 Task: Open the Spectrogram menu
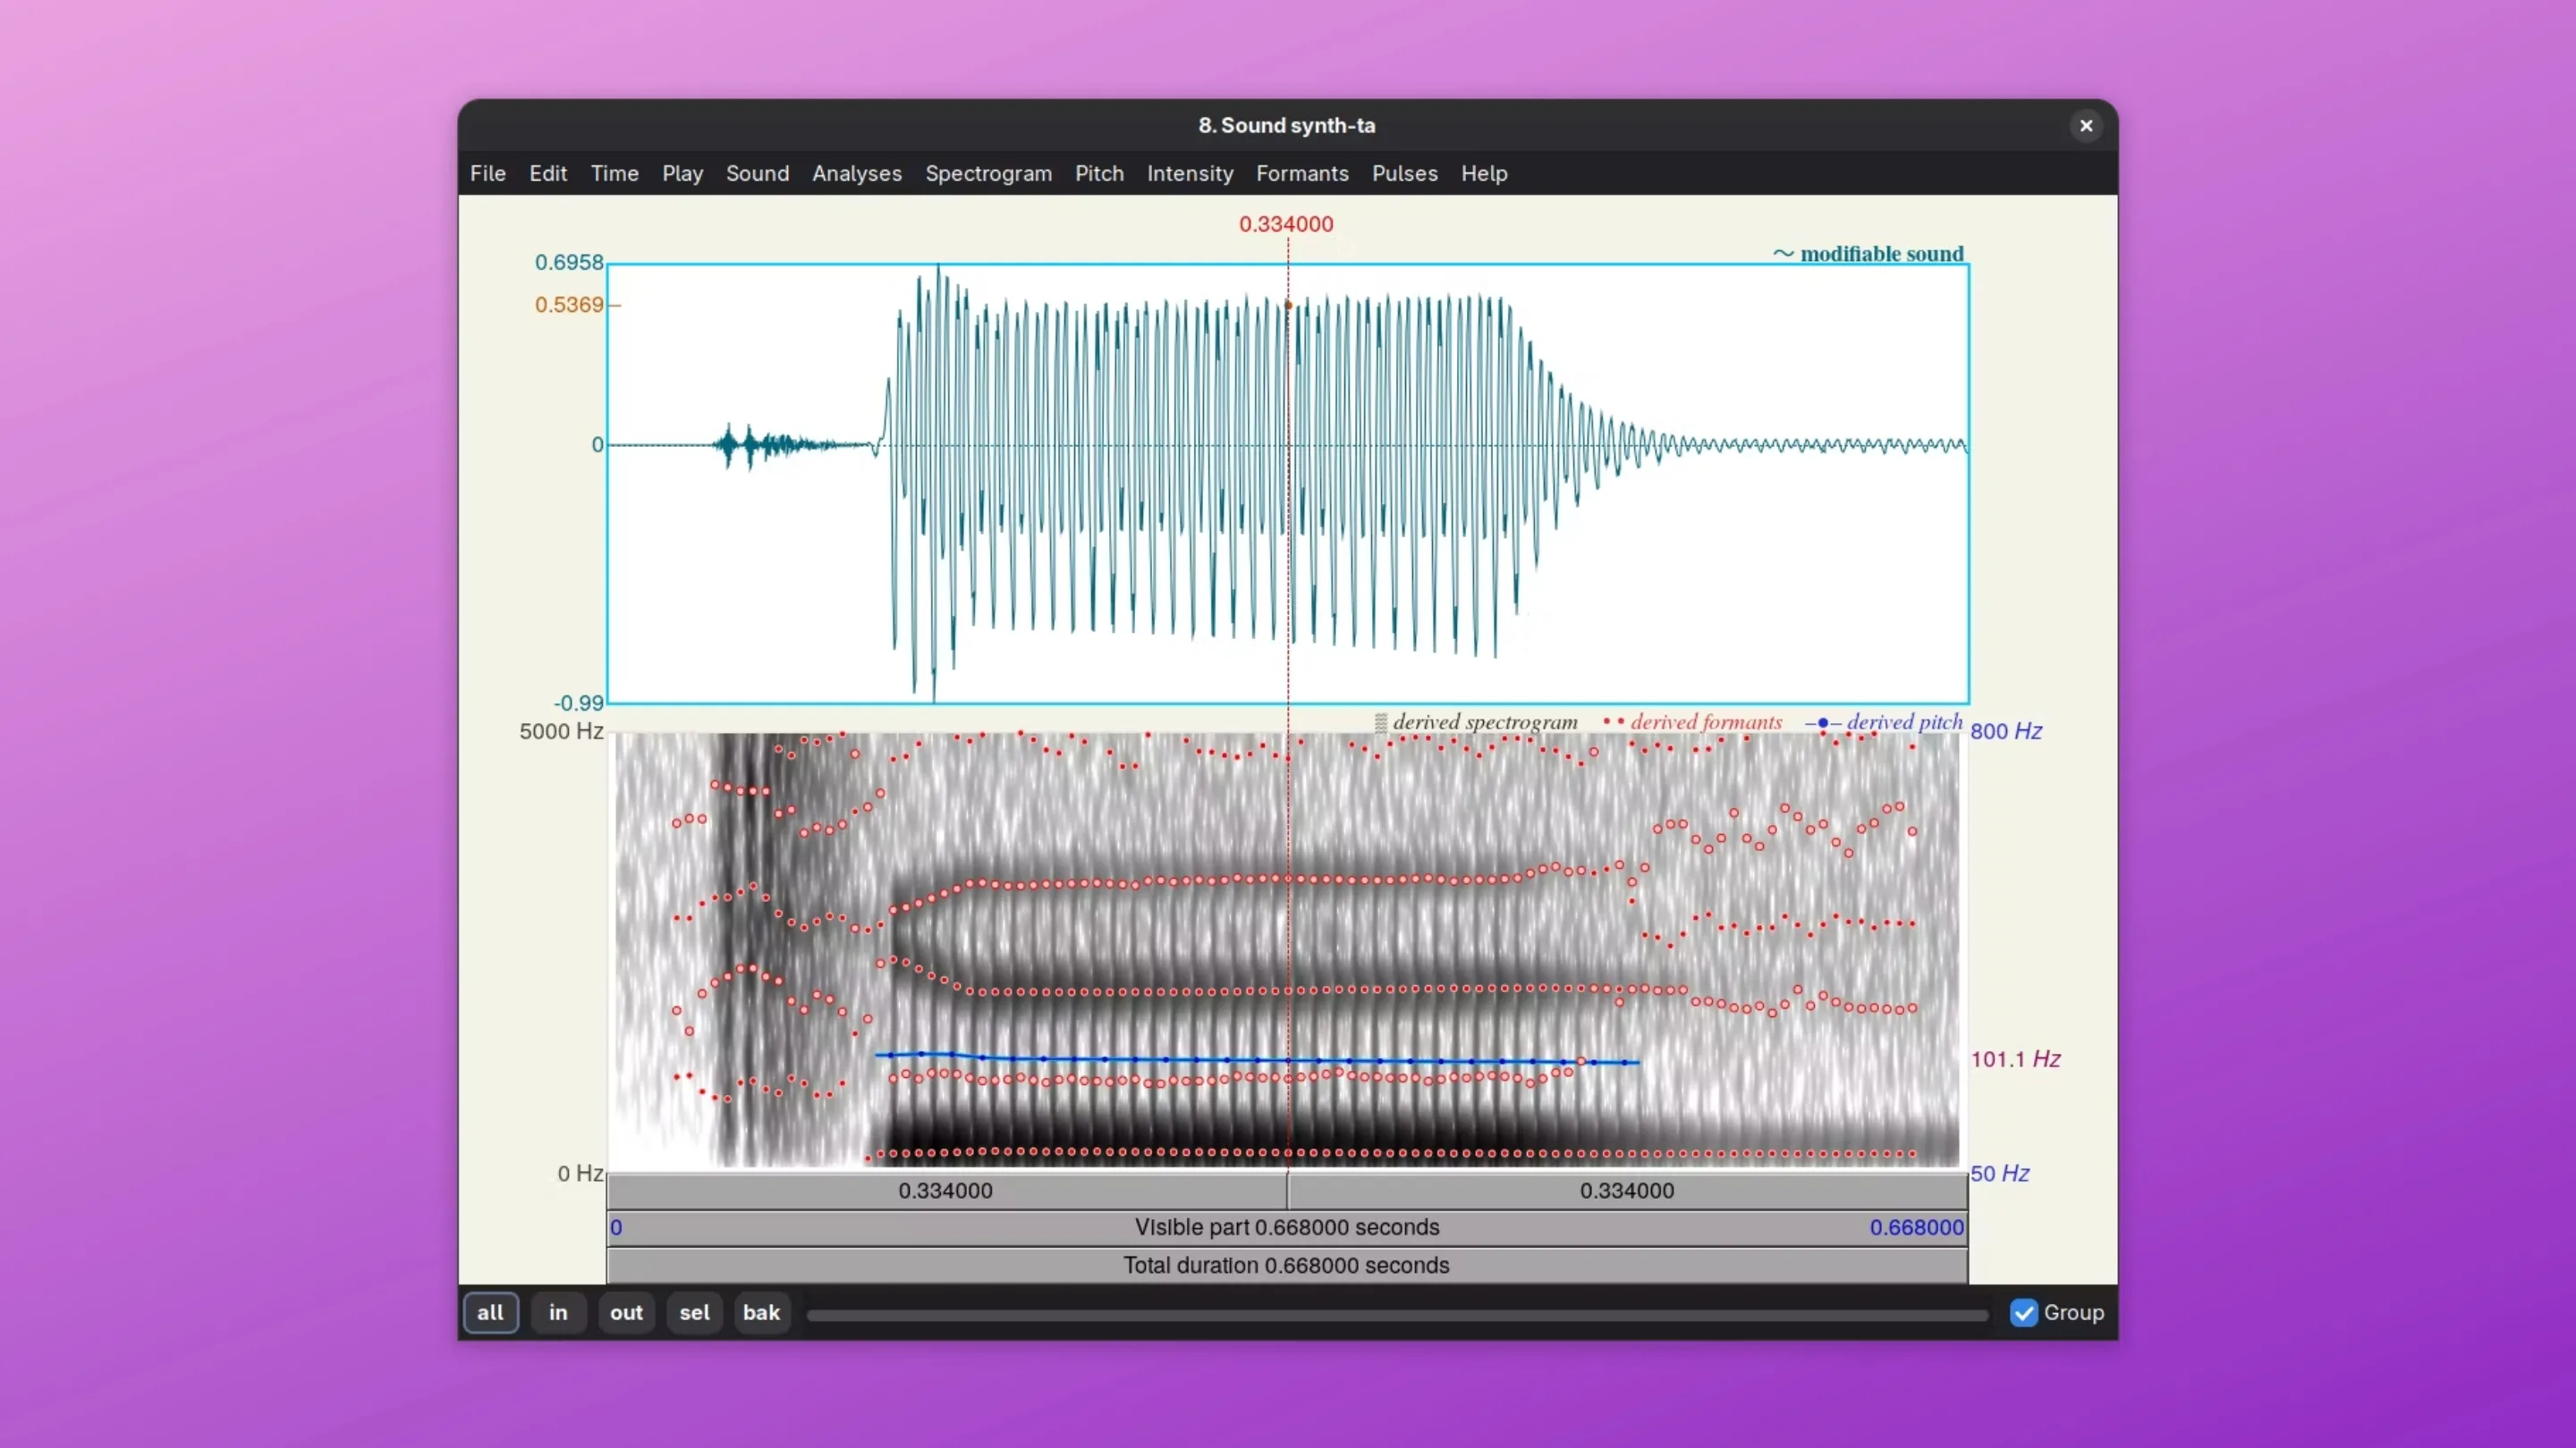coord(988,173)
